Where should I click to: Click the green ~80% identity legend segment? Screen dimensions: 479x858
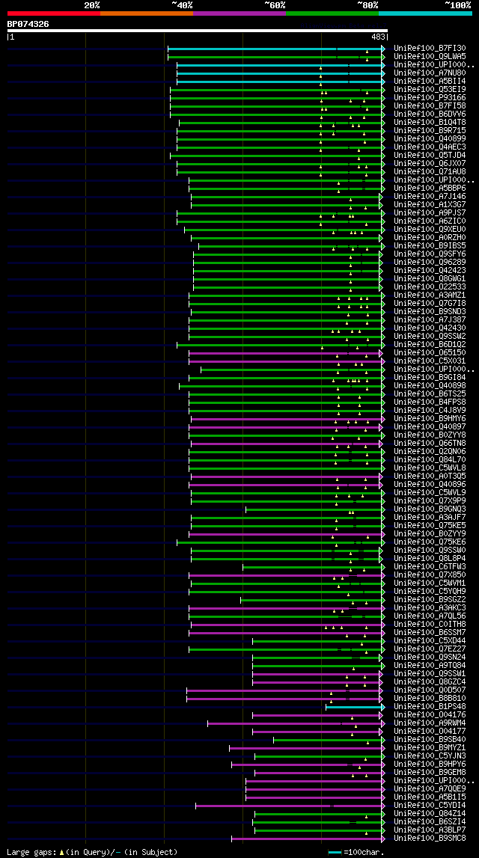coord(332,13)
